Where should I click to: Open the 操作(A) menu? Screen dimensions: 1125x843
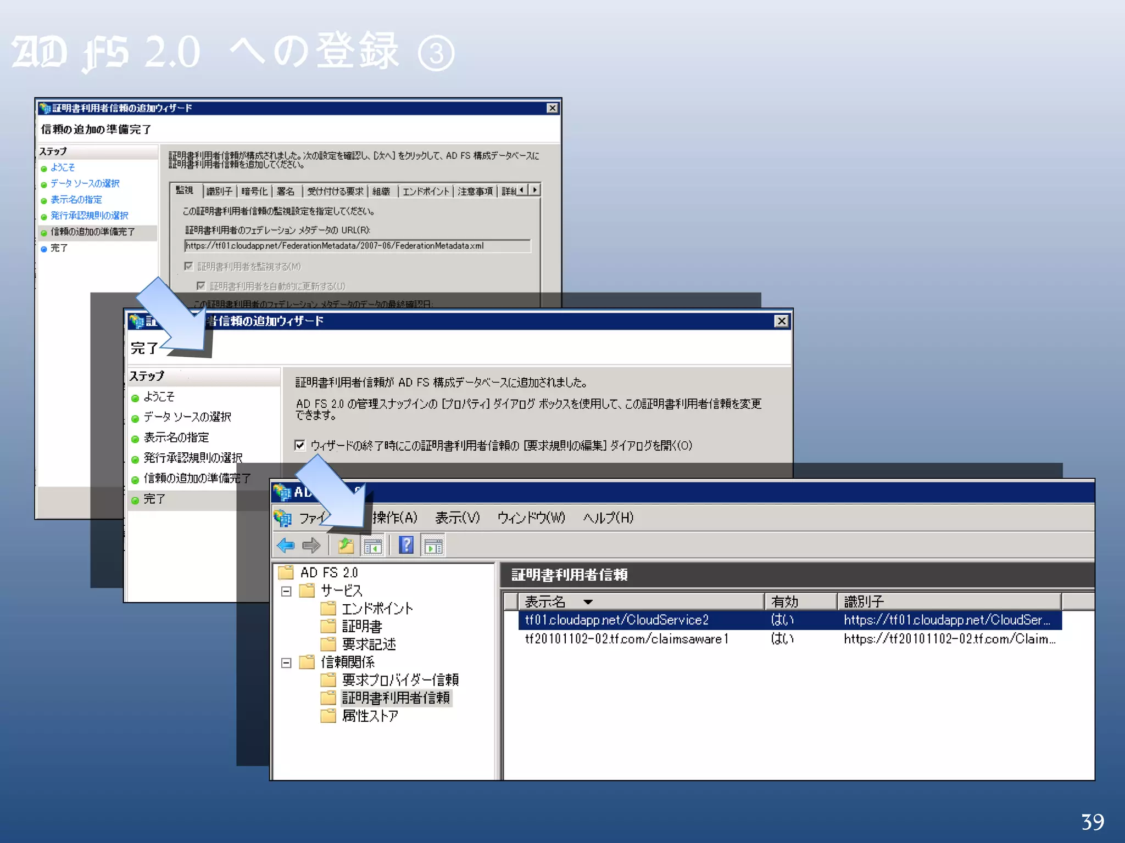pos(394,518)
